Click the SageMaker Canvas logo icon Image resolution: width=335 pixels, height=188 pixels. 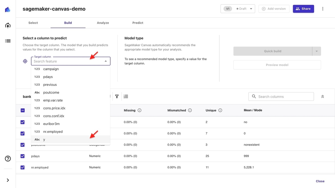point(8,10)
